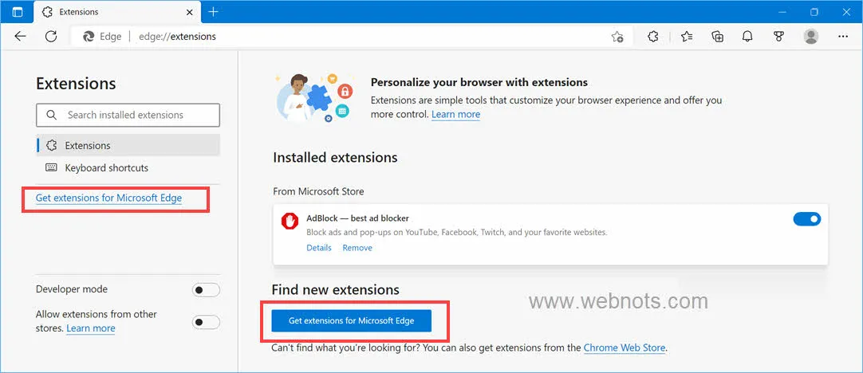This screenshot has width=863, height=373.
Task: Click blue Get extensions for Microsoft Edge button
Action: (x=351, y=320)
